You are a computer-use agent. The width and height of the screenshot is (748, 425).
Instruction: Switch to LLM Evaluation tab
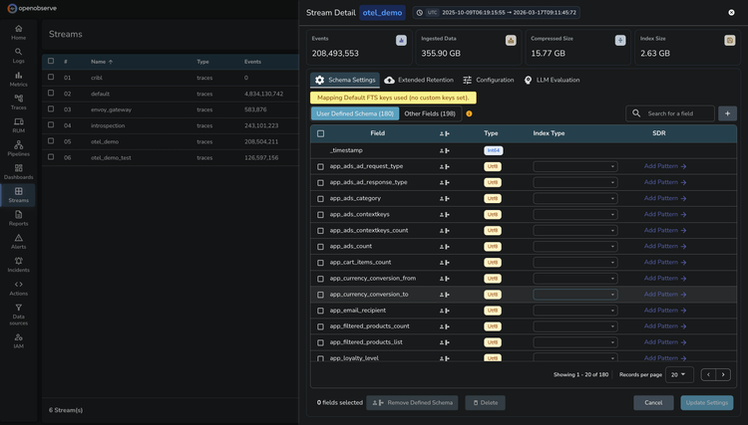pos(552,80)
